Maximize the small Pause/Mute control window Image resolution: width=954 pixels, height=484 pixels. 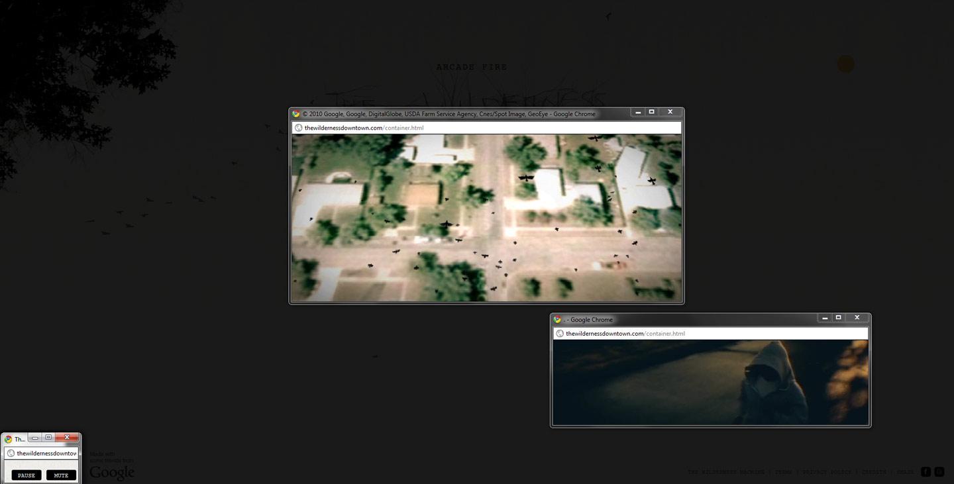pos(48,438)
